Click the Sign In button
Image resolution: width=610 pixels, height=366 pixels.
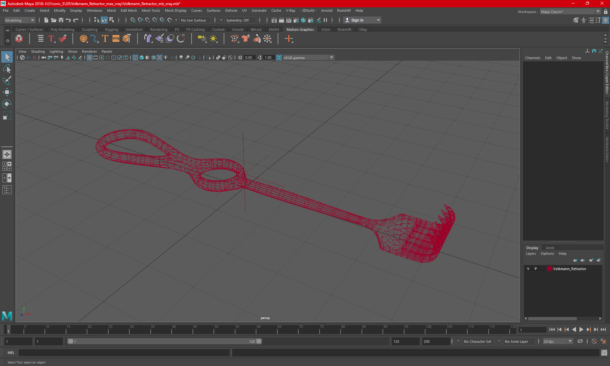[357, 20]
